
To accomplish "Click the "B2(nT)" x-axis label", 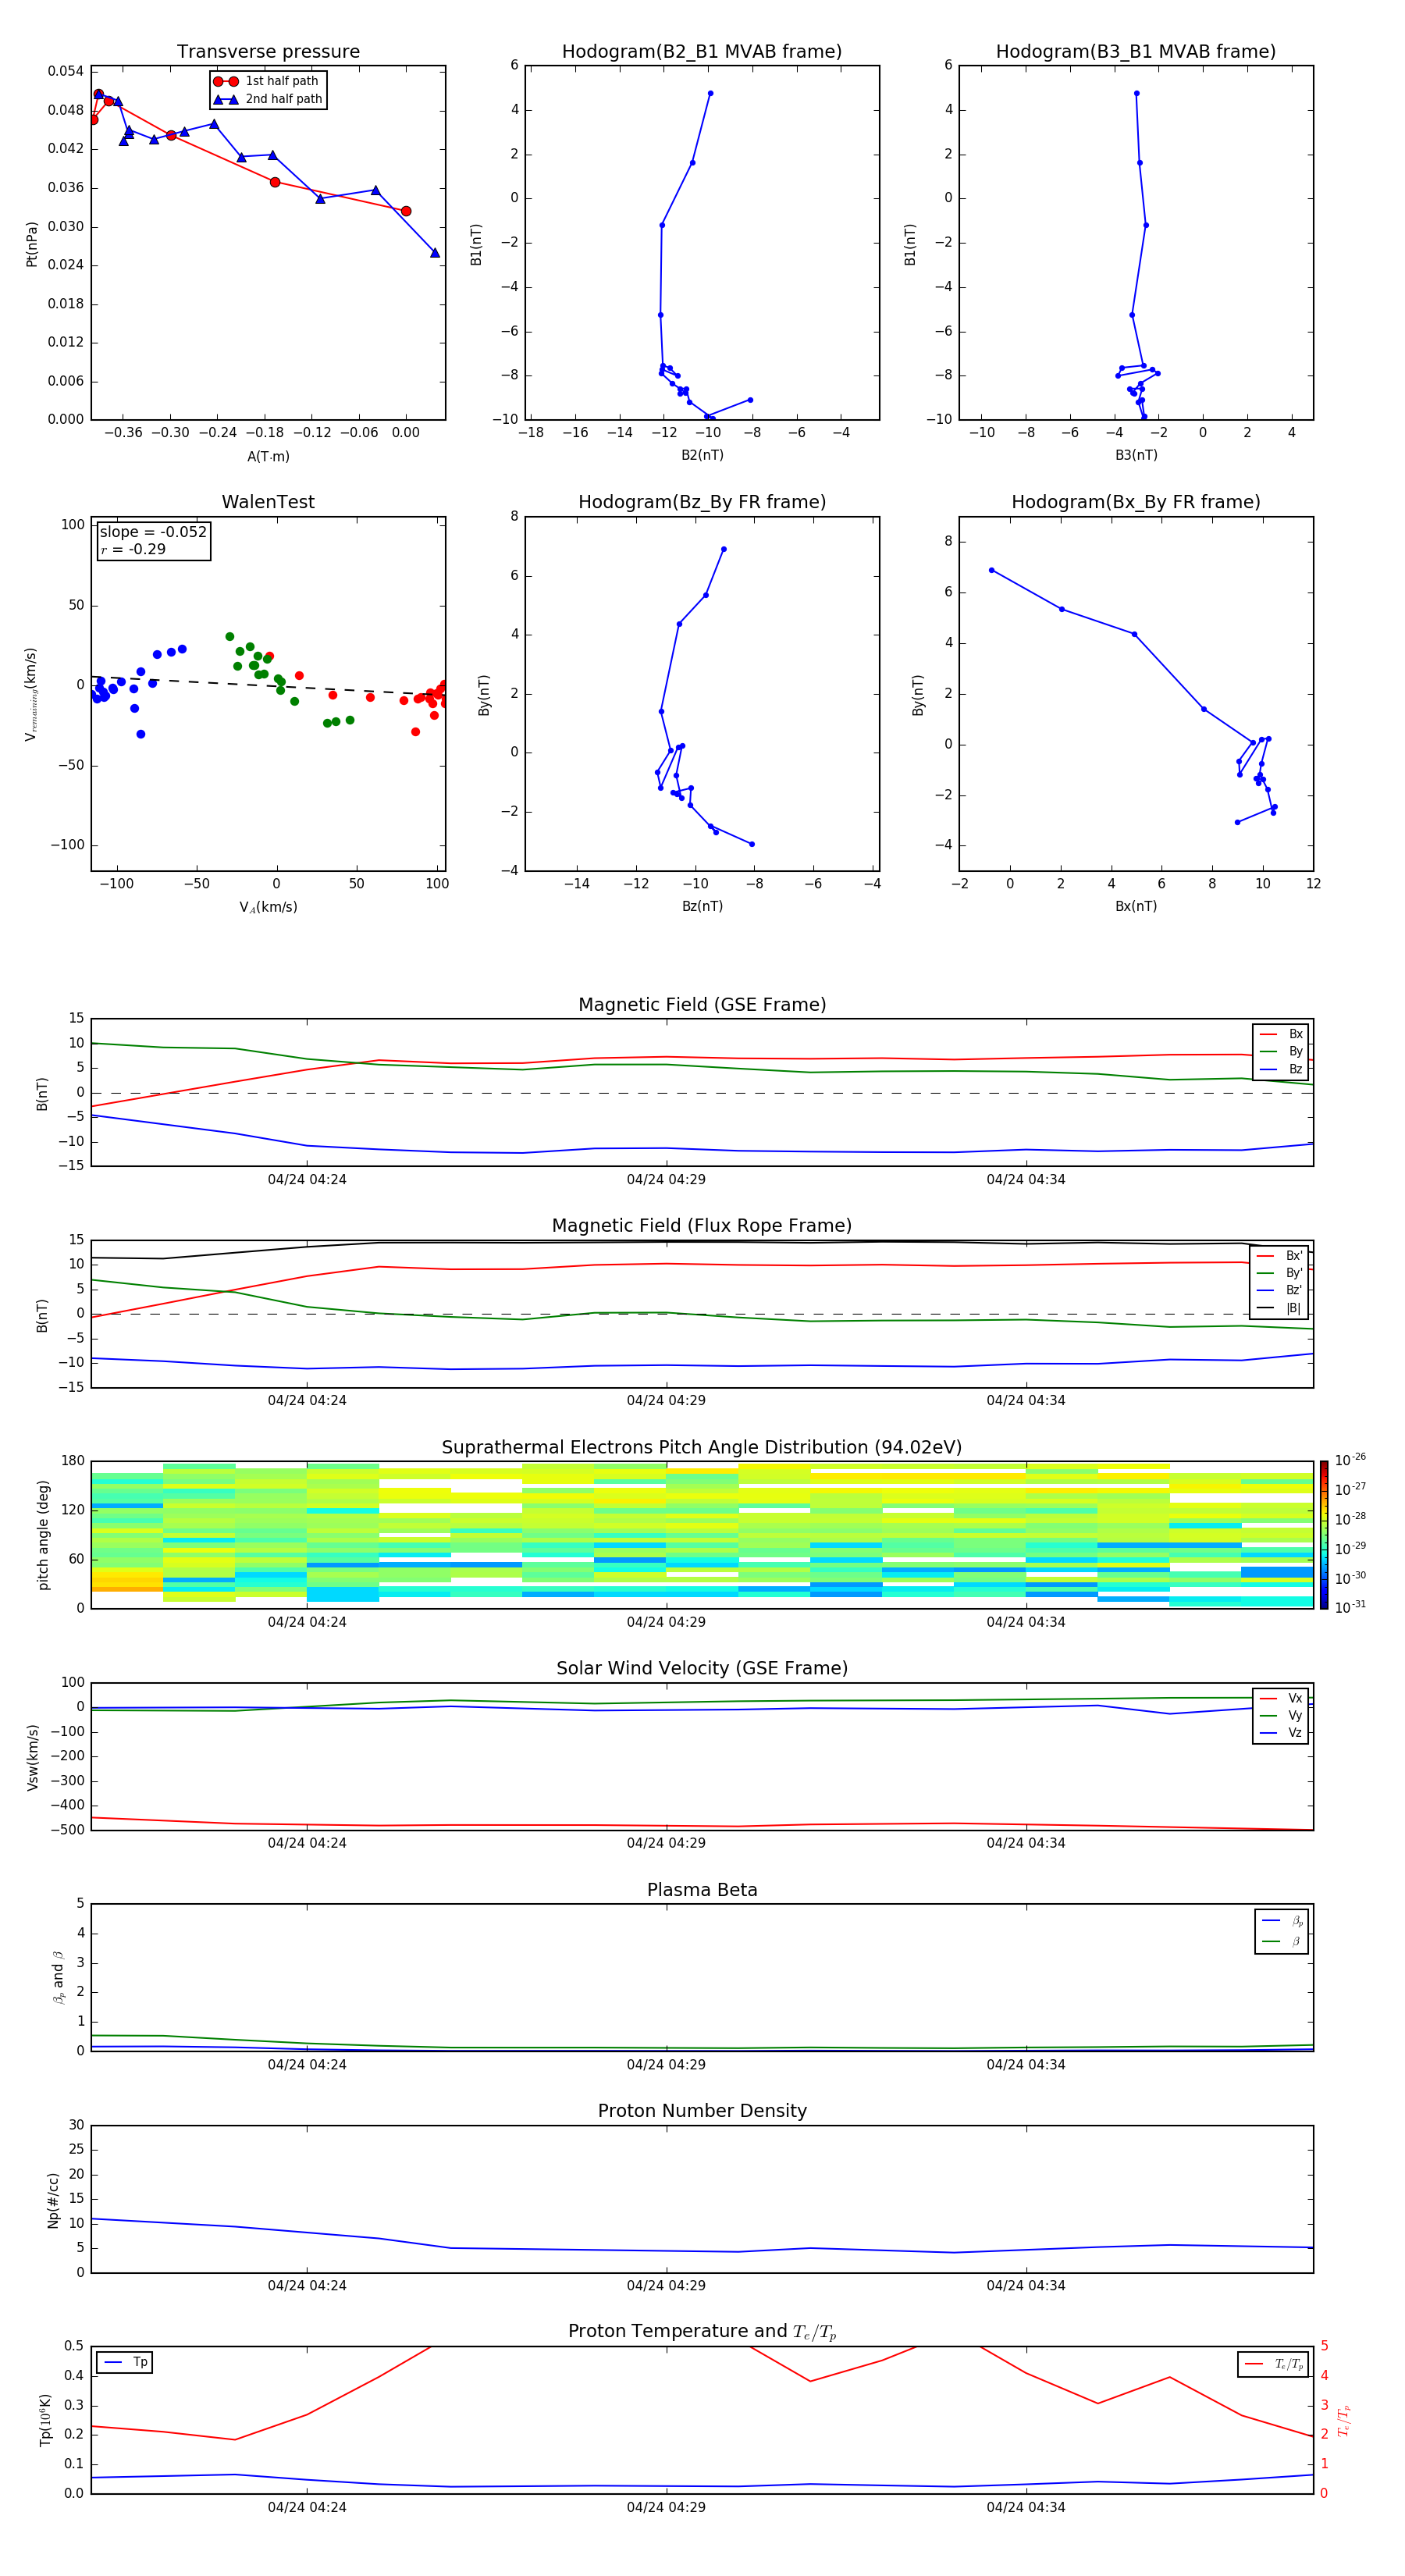I will point(702,455).
